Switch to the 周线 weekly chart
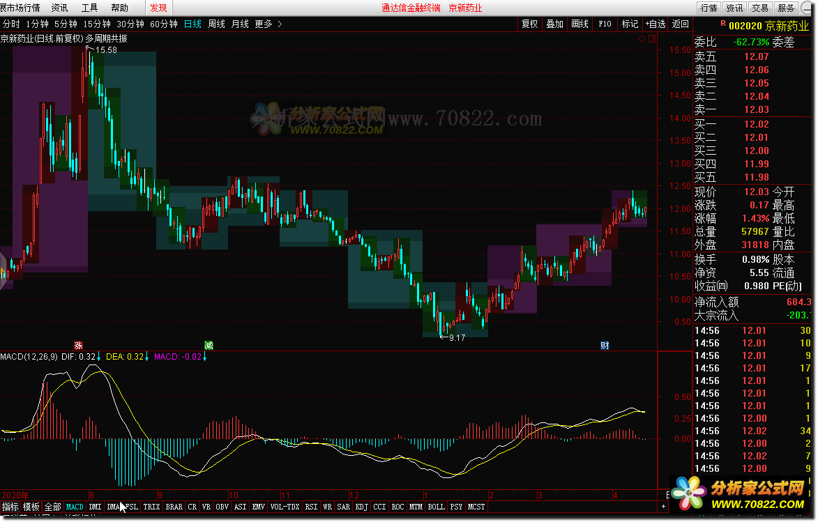This screenshot has width=818, height=522. 216,24
